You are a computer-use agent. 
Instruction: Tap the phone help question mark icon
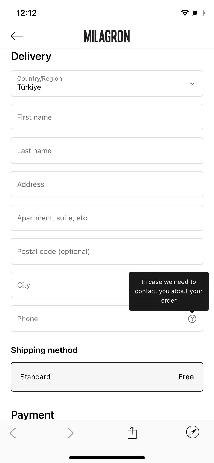click(192, 319)
